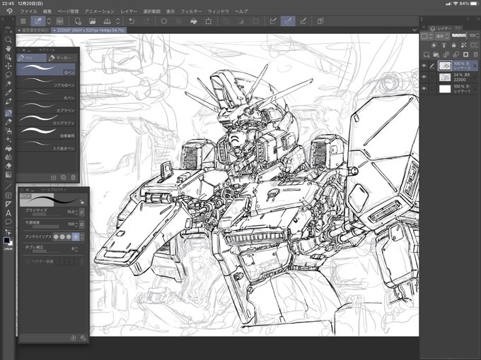The height and width of the screenshot is (360, 481).
Task: Click the Set as Reference Layer lighthouse icon
Action: [x=444, y=45]
